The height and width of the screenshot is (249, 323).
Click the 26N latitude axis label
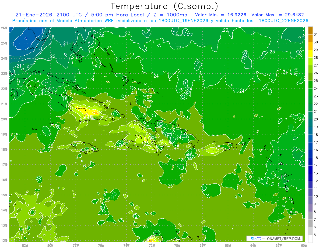pos(4,28)
